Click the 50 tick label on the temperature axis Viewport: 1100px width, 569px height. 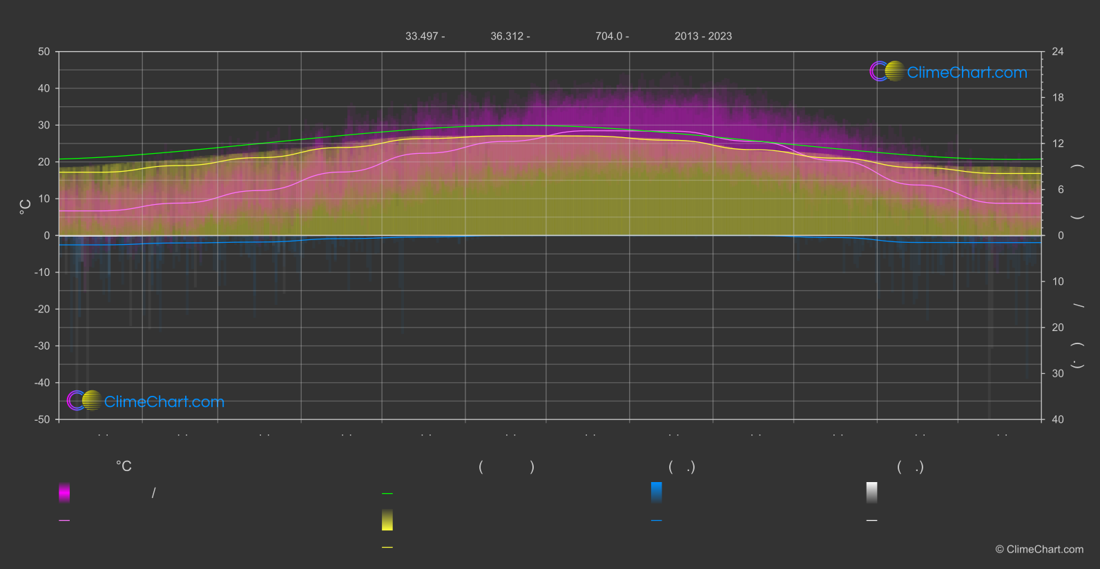pyautogui.click(x=44, y=52)
